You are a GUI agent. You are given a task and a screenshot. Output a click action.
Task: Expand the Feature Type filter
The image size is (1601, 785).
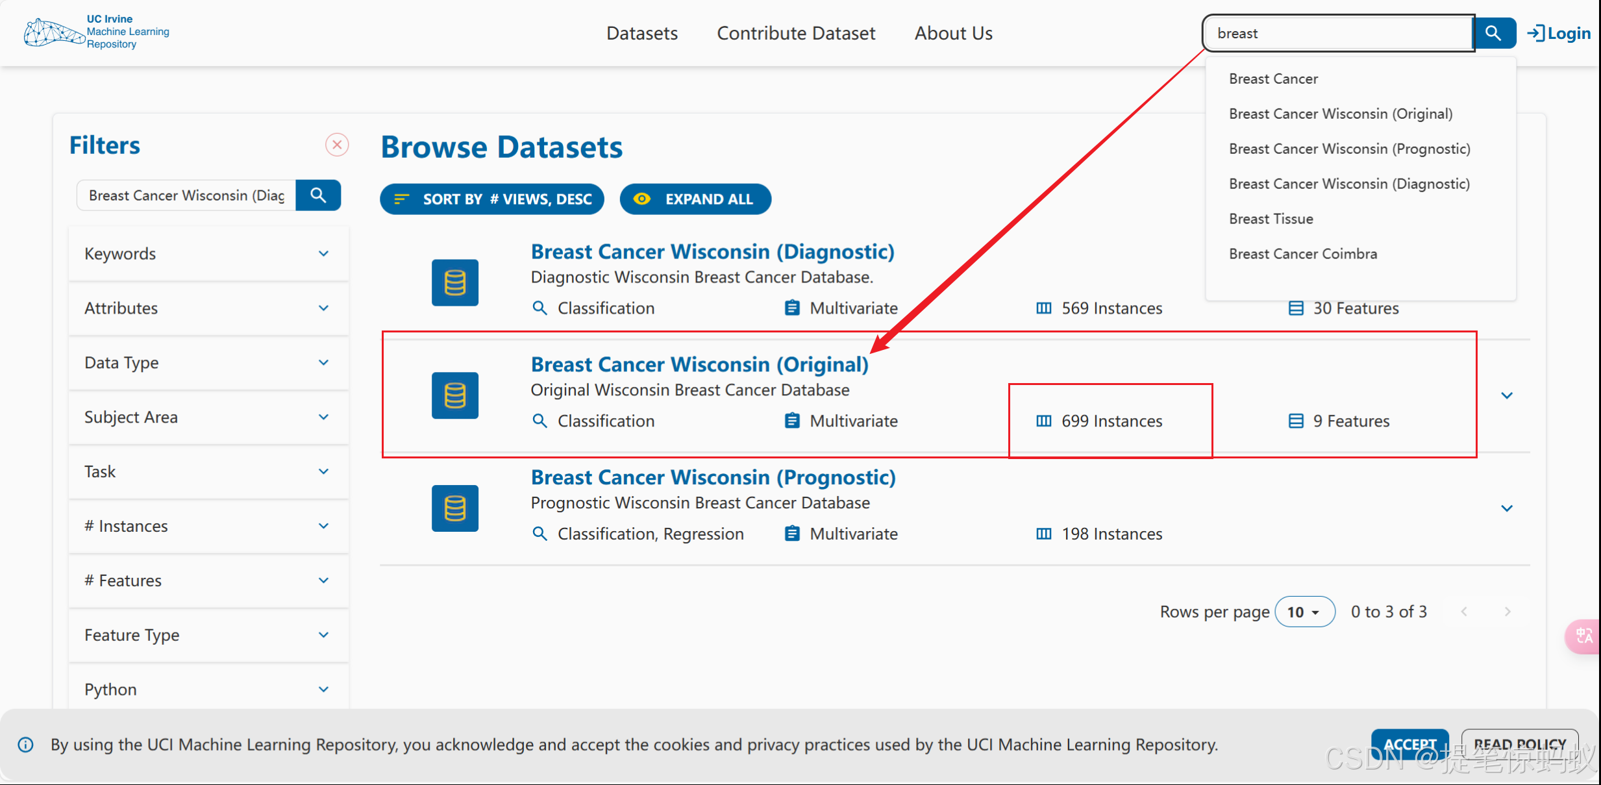pyautogui.click(x=208, y=636)
